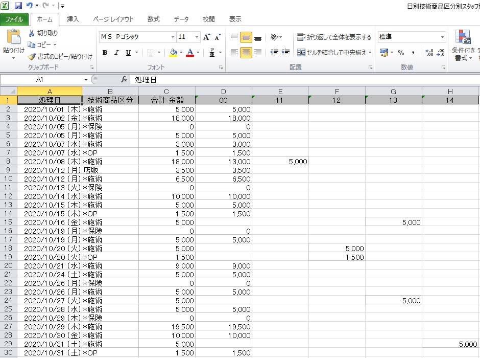Image resolution: width=480 pixels, height=358 pixels.
Task: Toggle top vertical alignment
Action: pos(234,37)
